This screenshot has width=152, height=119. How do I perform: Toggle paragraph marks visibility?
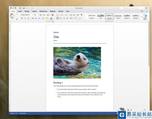(x=81, y=15)
